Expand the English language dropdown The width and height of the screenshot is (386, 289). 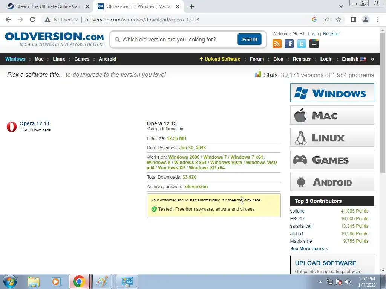pos(354,59)
